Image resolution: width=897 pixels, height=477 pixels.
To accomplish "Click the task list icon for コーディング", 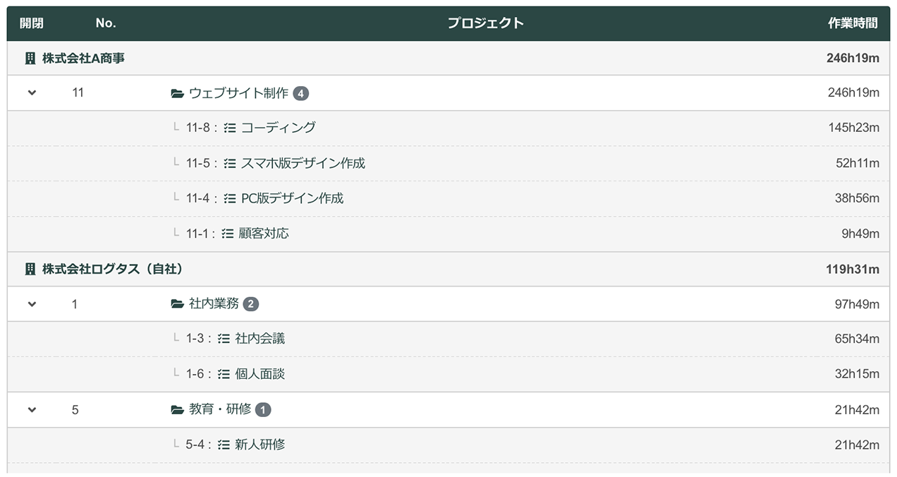I will click(230, 128).
